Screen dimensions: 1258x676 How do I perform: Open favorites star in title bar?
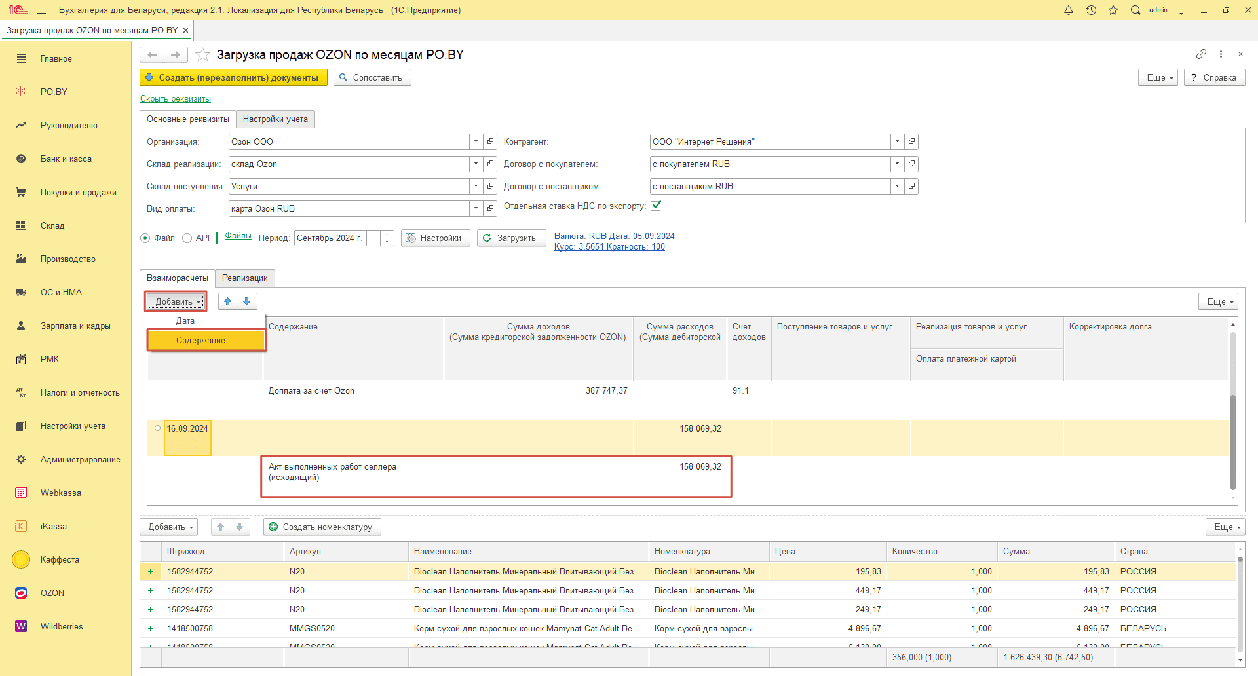coord(1113,10)
